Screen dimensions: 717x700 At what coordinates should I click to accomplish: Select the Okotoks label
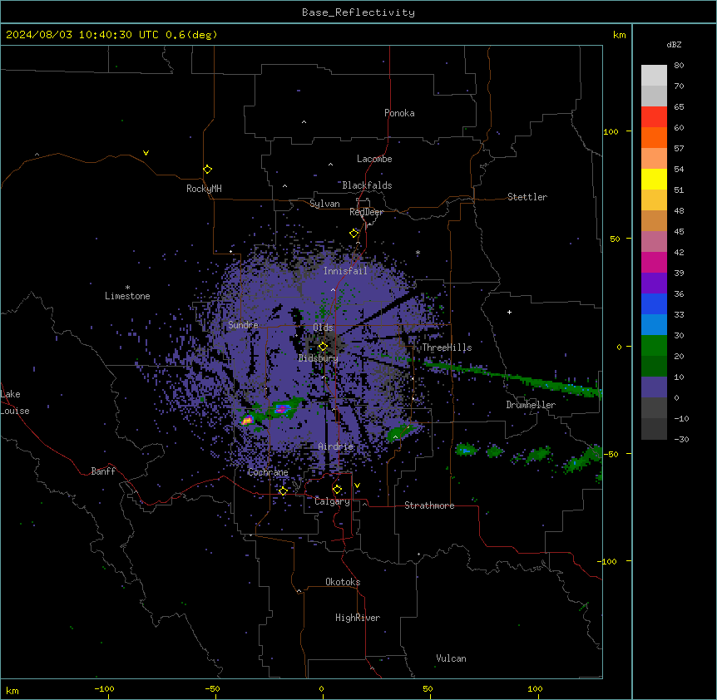[343, 582]
